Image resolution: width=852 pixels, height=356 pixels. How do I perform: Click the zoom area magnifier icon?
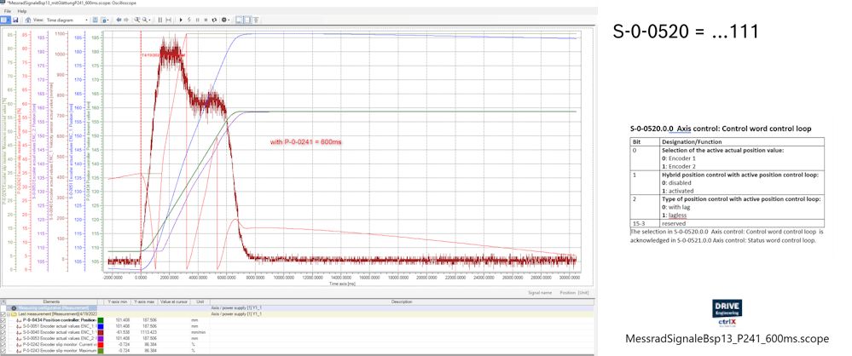click(137, 20)
